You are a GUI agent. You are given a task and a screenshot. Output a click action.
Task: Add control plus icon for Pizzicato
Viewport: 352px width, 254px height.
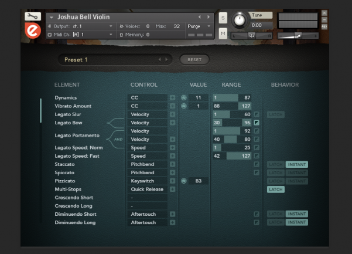(172, 181)
